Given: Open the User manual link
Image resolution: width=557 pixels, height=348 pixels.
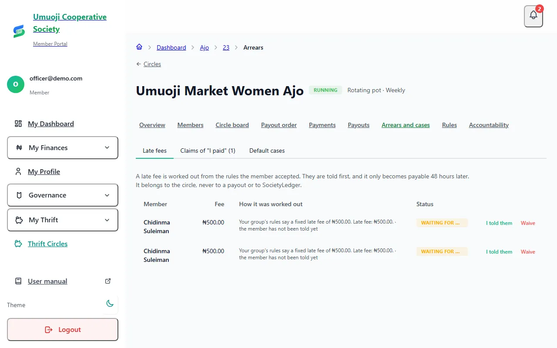Looking at the screenshot, I should tap(47, 281).
